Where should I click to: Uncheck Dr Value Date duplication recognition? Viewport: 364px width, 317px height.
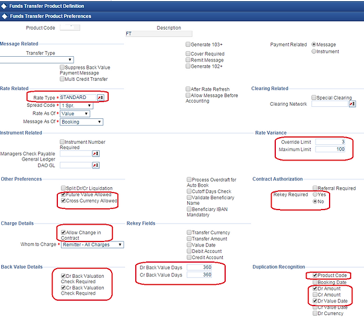pyautogui.click(x=315, y=301)
